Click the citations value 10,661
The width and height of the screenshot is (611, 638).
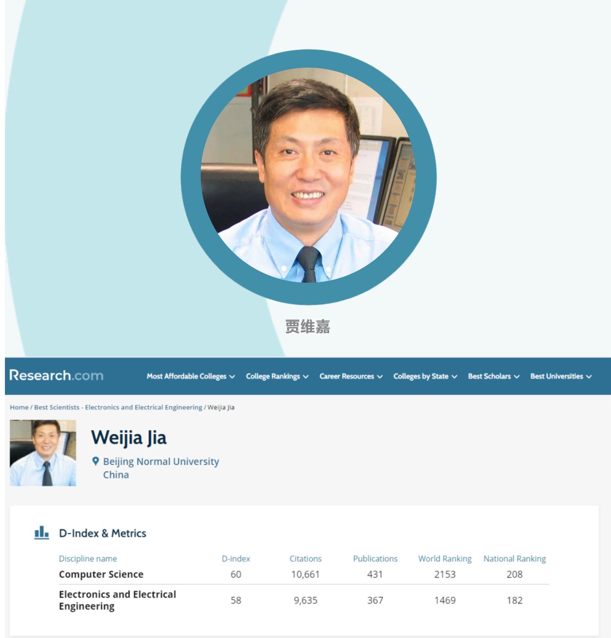click(x=305, y=574)
